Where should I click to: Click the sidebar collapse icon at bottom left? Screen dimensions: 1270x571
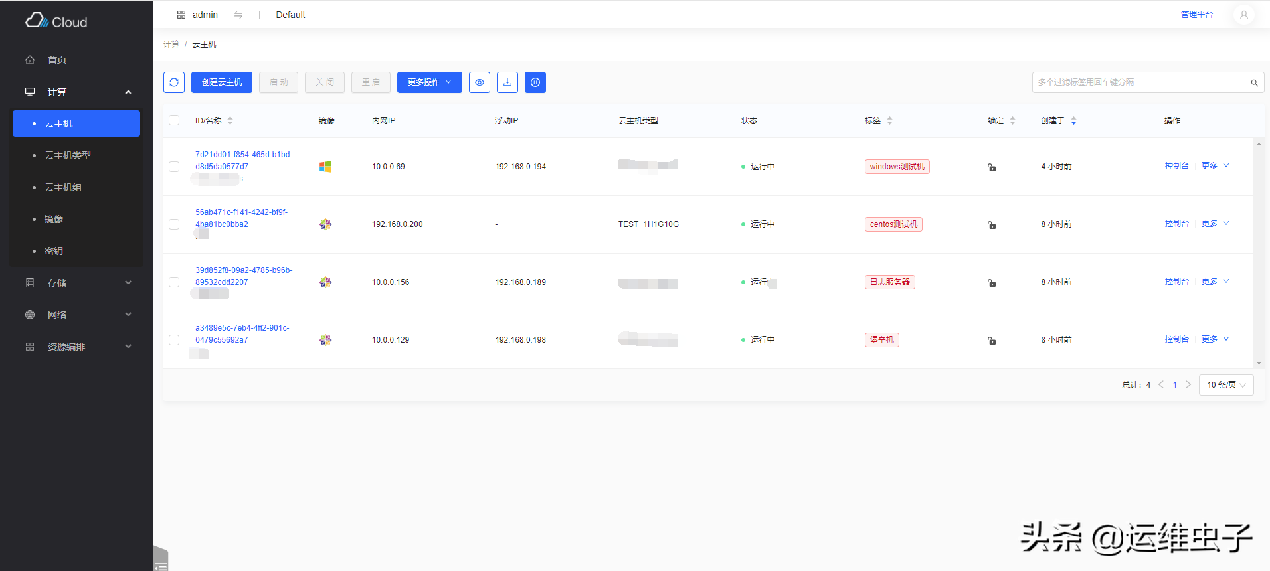pos(161,566)
